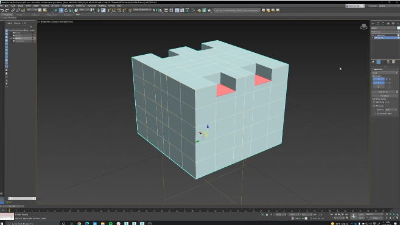
Task: Click the Flip Mirror button
Action: [x=385, y=96]
